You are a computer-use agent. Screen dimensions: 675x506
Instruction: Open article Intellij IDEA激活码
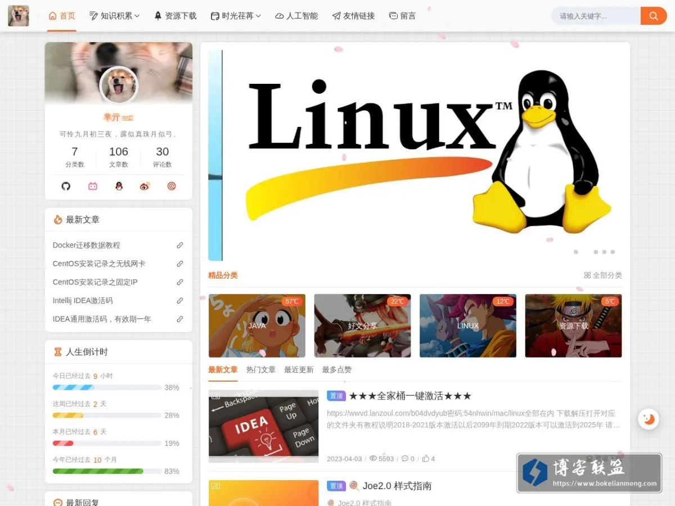point(83,301)
